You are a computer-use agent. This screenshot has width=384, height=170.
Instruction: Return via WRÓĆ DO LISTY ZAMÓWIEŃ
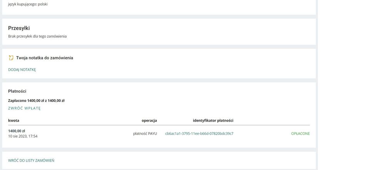tap(31, 161)
